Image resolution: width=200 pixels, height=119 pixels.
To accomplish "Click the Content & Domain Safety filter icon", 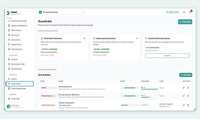I will pyautogui.click(x=146, y=38).
